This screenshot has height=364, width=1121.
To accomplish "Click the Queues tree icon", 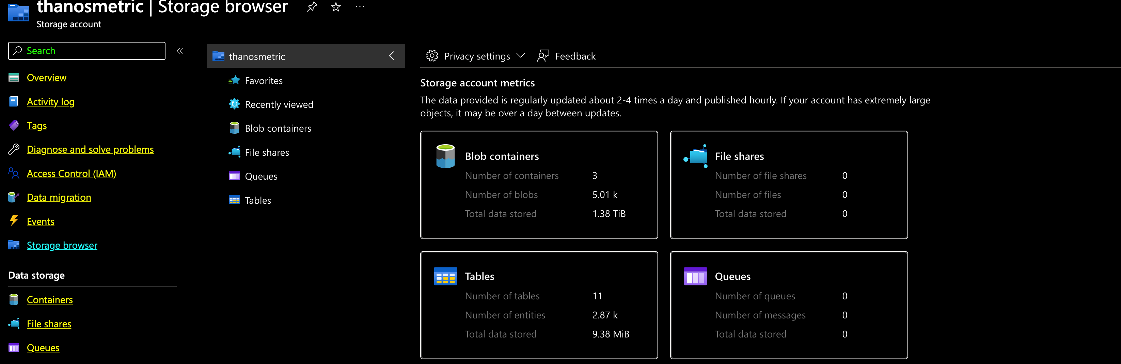I will tap(234, 176).
